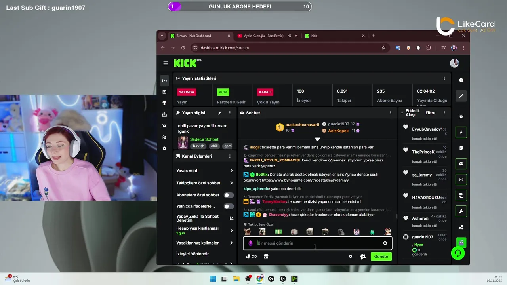Viewport: 507px width, 285px height.
Task: Click Sadece Sohbet category thumbnail
Action: point(183,142)
